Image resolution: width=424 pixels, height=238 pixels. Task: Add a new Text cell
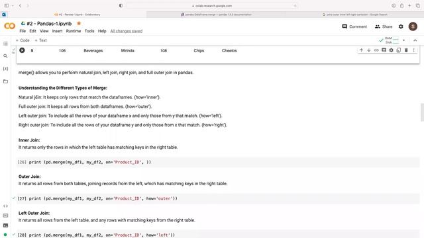(40, 40)
